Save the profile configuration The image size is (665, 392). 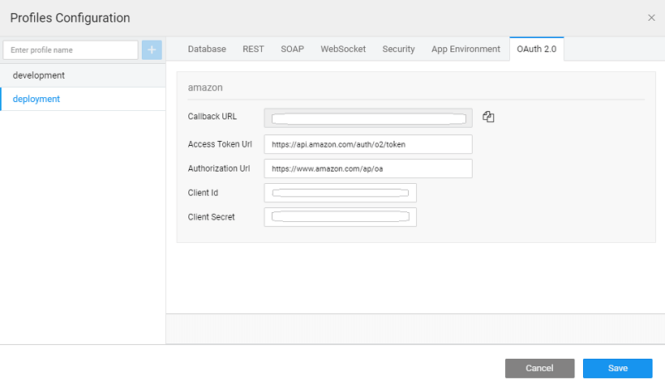pyautogui.click(x=617, y=369)
